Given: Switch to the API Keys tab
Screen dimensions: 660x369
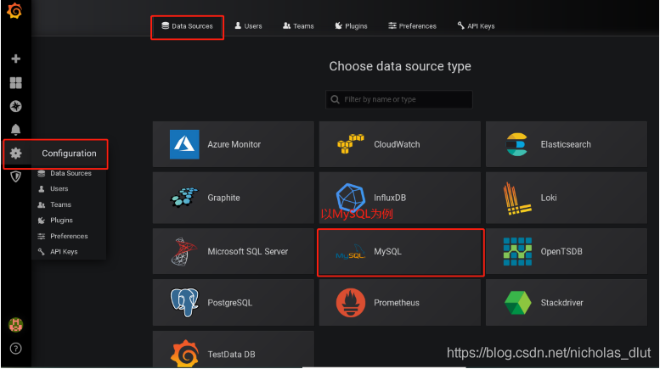Looking at the screenshot, I should click(476, 26).
